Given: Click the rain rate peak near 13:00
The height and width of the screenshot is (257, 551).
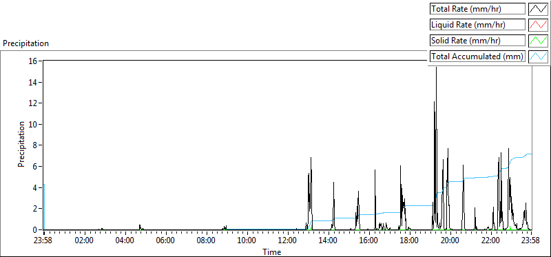Looking at the screenshot, I should click(x=311, y=158).
